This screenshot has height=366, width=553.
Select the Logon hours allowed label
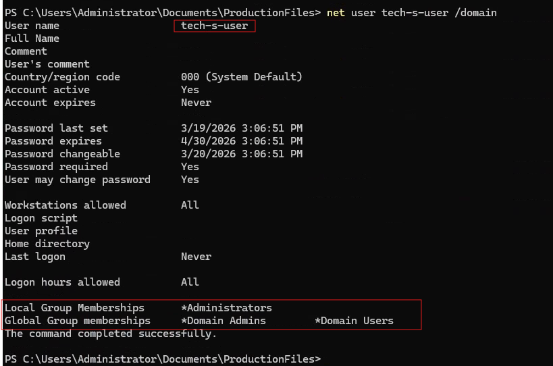point(62,282)
